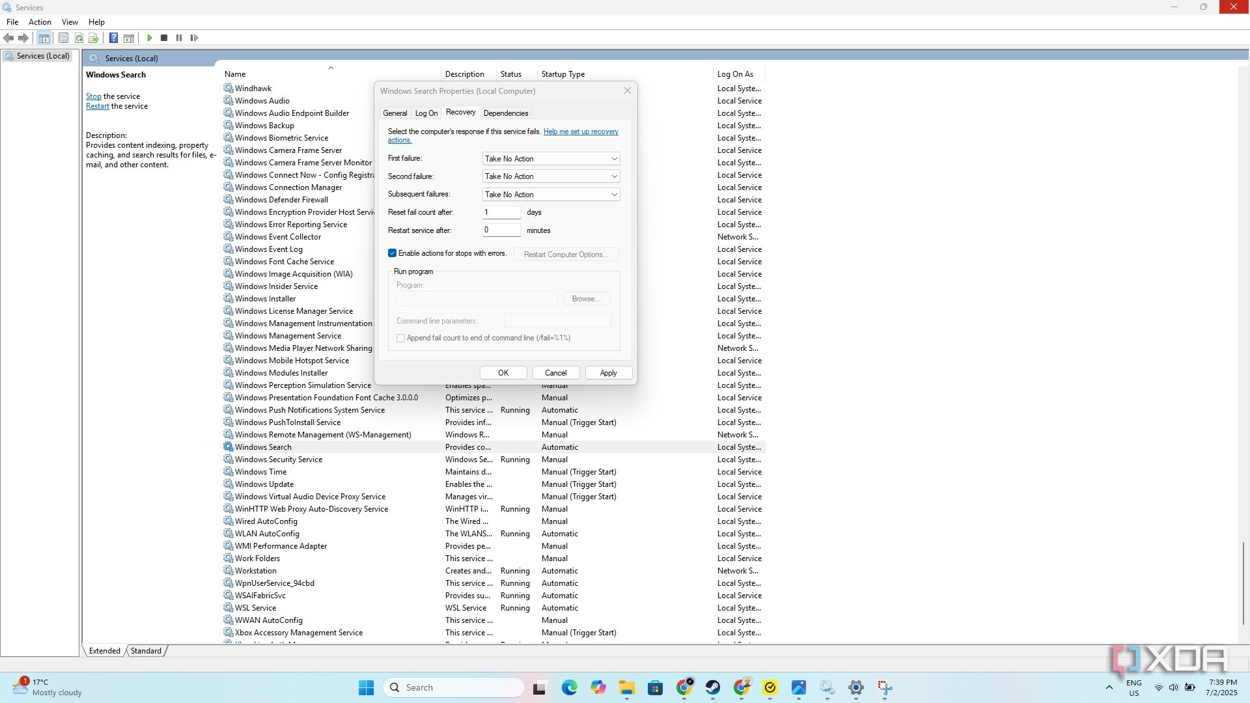
Task: Sort by the Log On As column header
Action: (x=739, y=74)
